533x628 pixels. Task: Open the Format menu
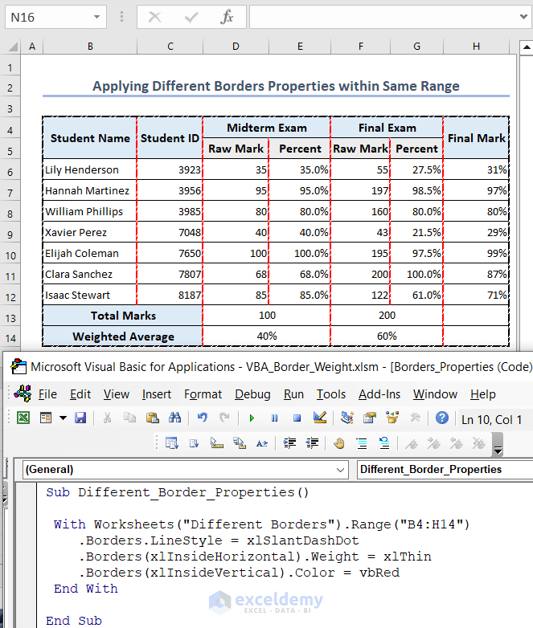203,394
